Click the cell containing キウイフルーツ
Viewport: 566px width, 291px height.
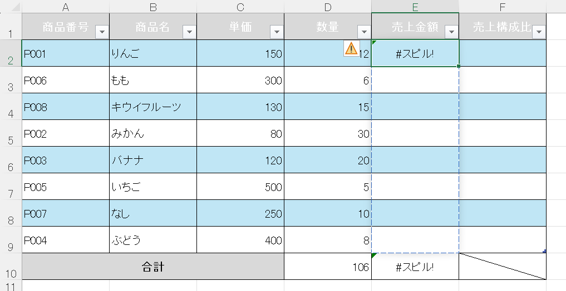tap(152, 107)
